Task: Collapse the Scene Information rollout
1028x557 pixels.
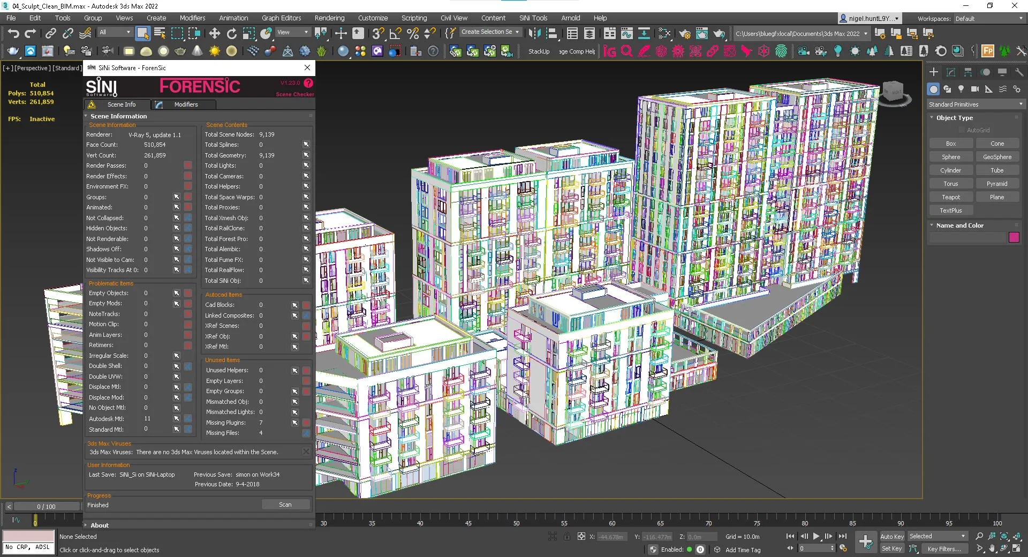Action: tap(118, 116)
